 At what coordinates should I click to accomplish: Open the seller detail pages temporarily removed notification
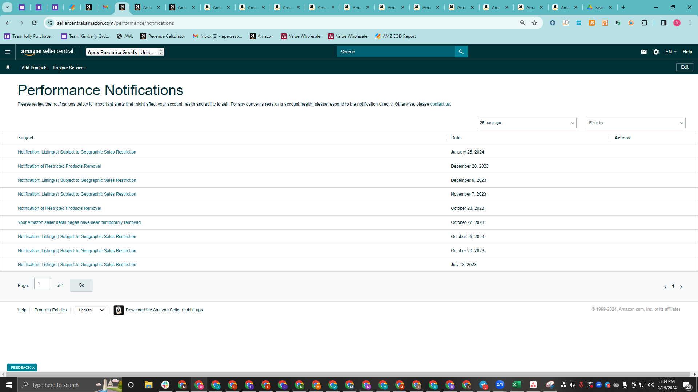[x=79, y=222]
